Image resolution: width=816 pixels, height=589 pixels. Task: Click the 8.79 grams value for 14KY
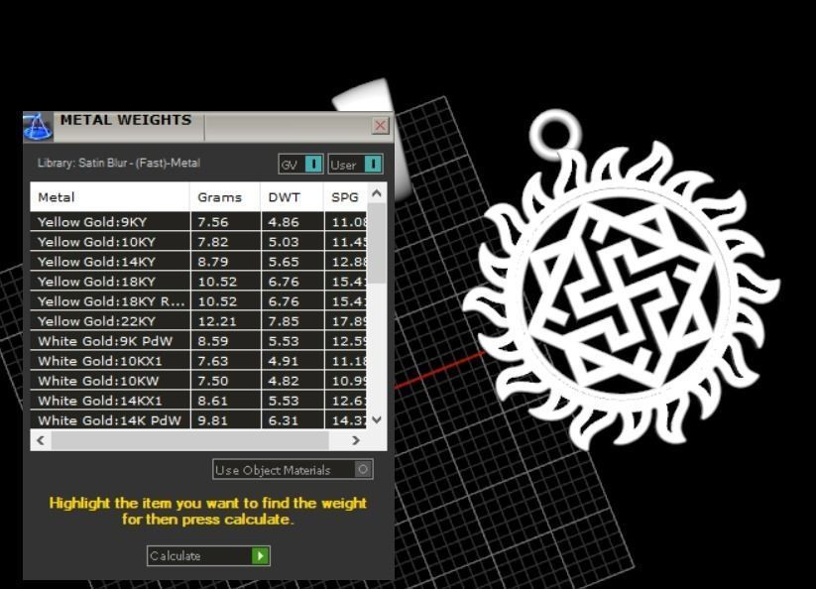tap(213, 262)
